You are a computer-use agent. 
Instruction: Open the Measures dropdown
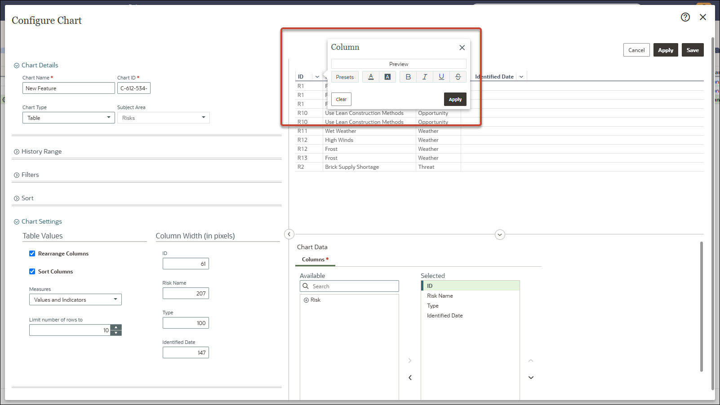tap(76, 299)
